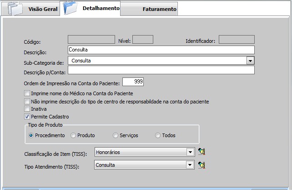Click the Classificação de Item (TISS) label
The width and height of the screenshot is (292, 190).
[x=55, y=154]
